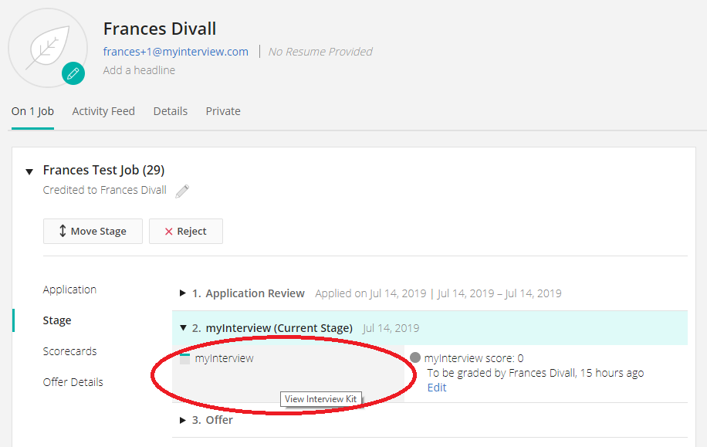The height and width of the screenshot is (447, 707).
Task: Click the pencil icon beside Credited to
Action: (x=182, y=191)
